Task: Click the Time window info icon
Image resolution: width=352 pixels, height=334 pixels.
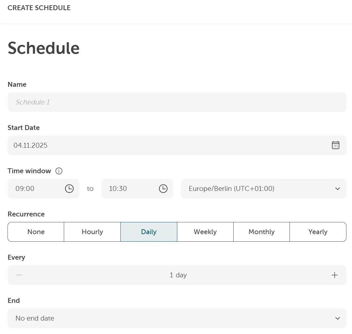Action: click(59, 171)
